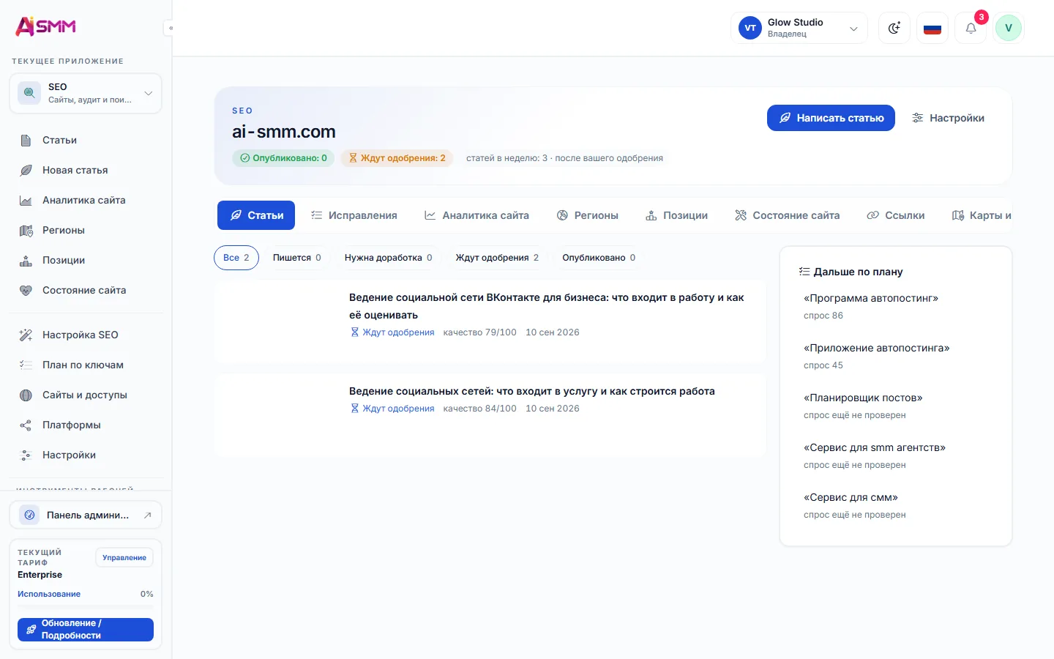This screenshot has width=1054, height=659.
Task: Filter articles by Опубликовано 0
Action: pyautogui.click(x=599, y=258)
